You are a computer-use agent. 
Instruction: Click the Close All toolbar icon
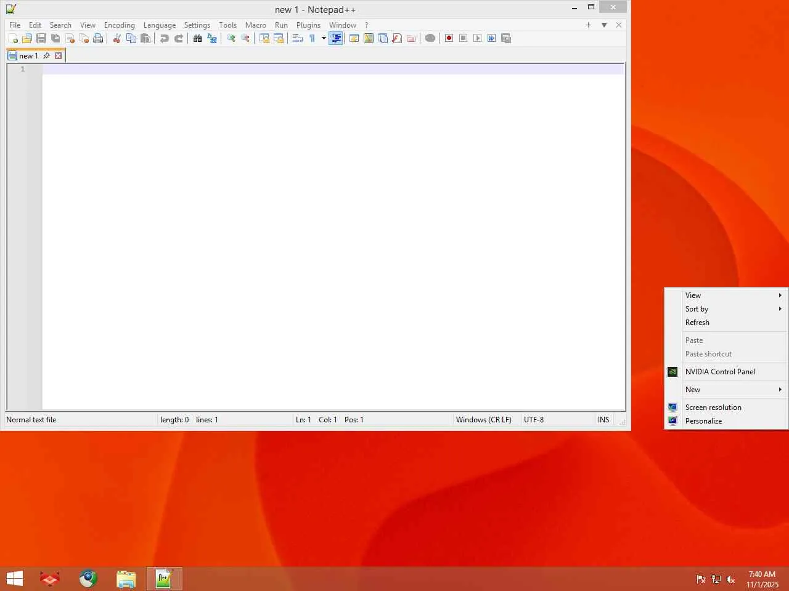[x=84, y=38]
